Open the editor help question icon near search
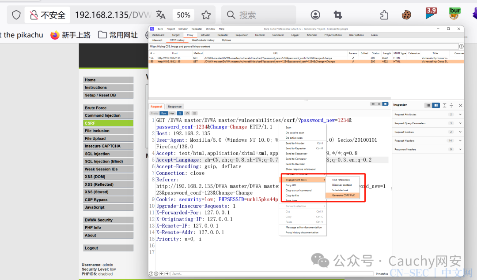Screen dimensions: 477x280 151,274
